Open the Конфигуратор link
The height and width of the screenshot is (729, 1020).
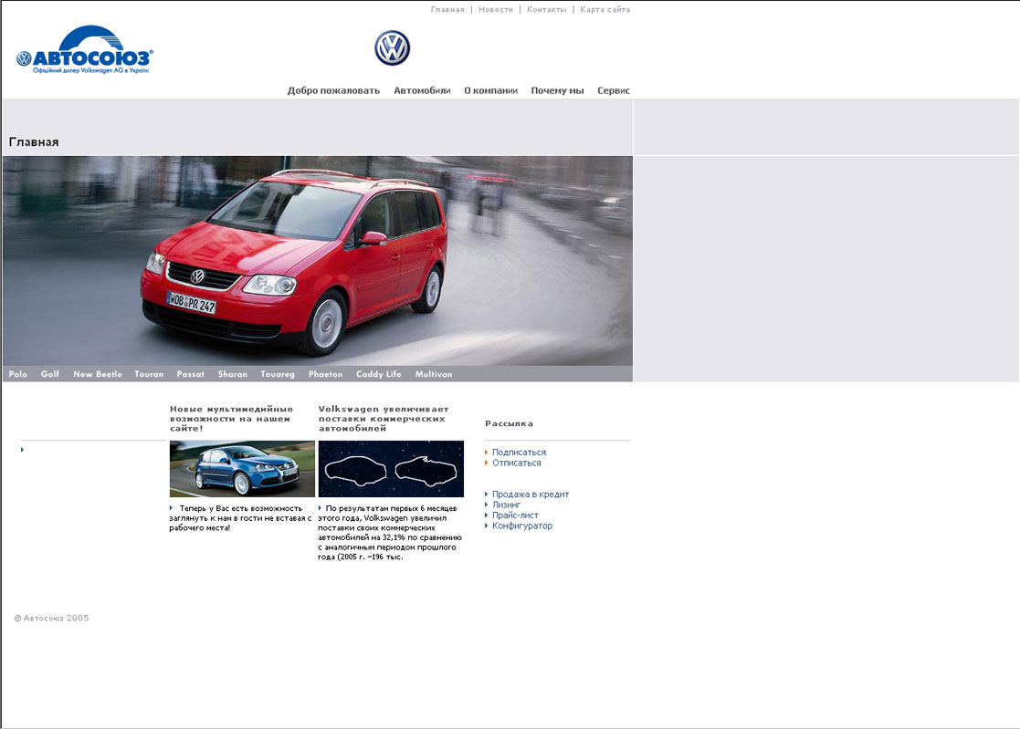click(x=522, y=526)
